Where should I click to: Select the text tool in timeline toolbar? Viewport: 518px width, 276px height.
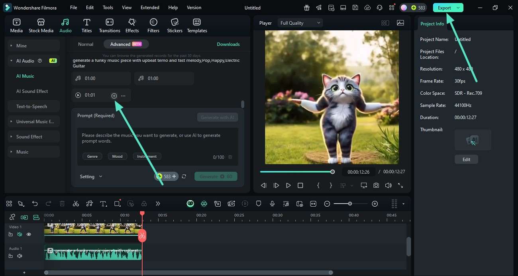click(x=103, y=204)
